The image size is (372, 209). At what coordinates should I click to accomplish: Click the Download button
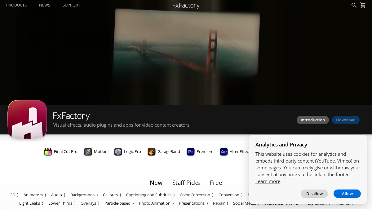[346, 120]
